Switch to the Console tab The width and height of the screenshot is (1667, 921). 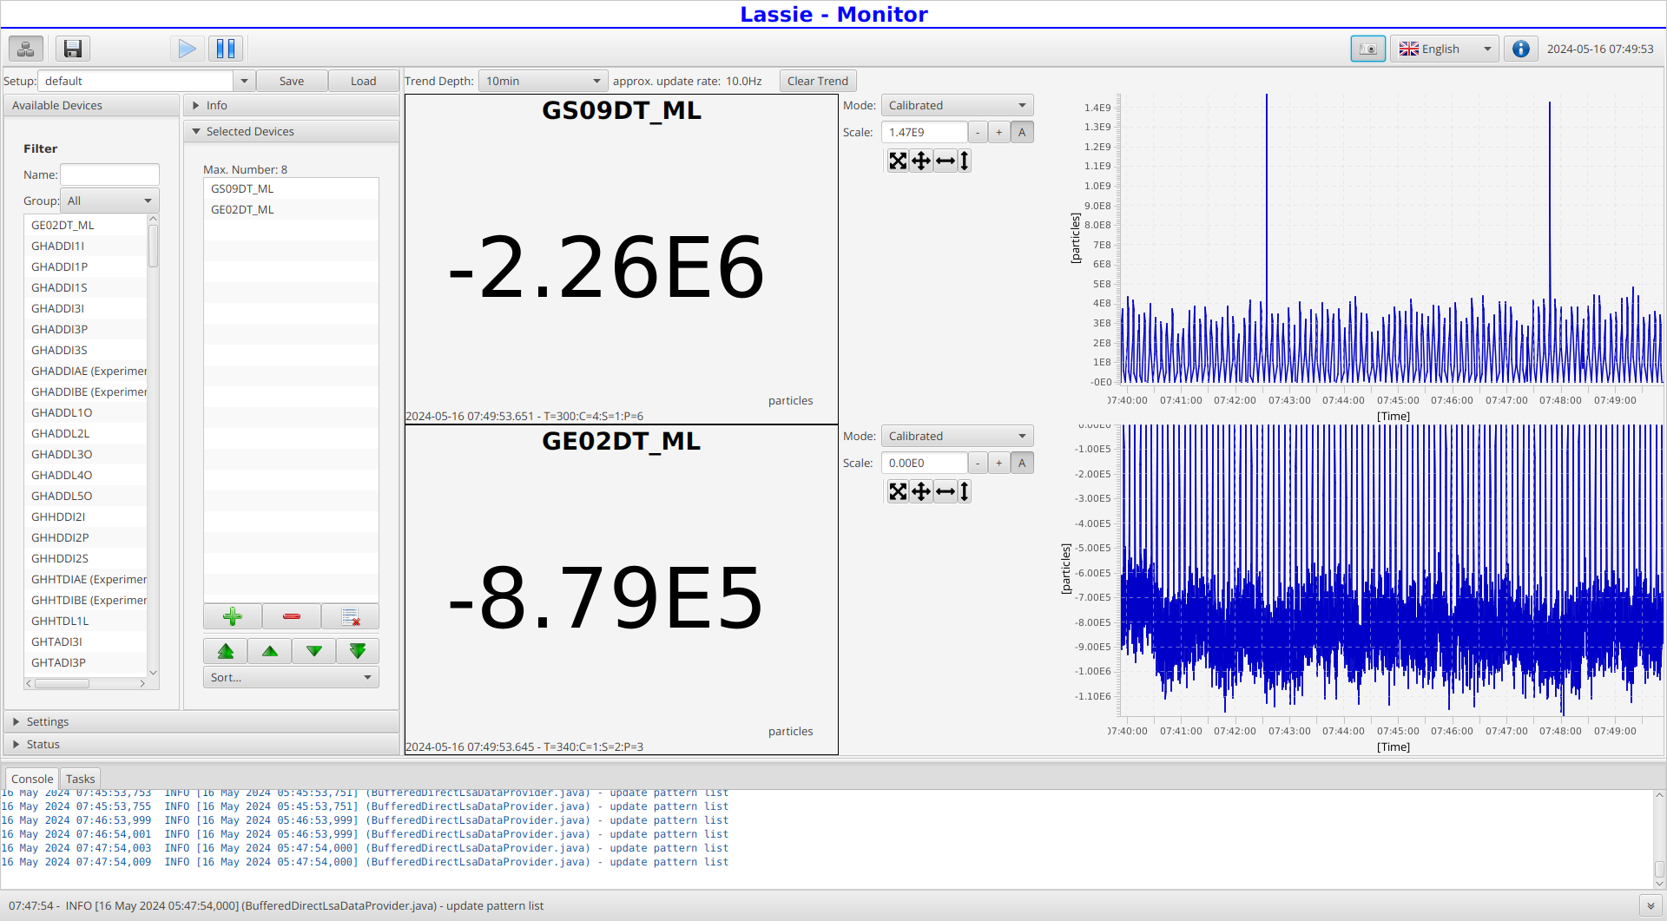pos(32,779)
